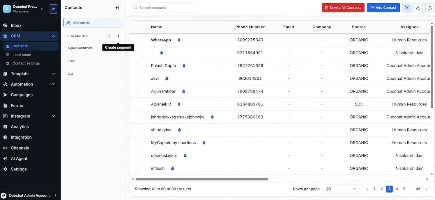Screen dimensions: 435x200
Task: Check the box for Arjun Patidar
Action: pyautogui.click(x=136, y=91)
